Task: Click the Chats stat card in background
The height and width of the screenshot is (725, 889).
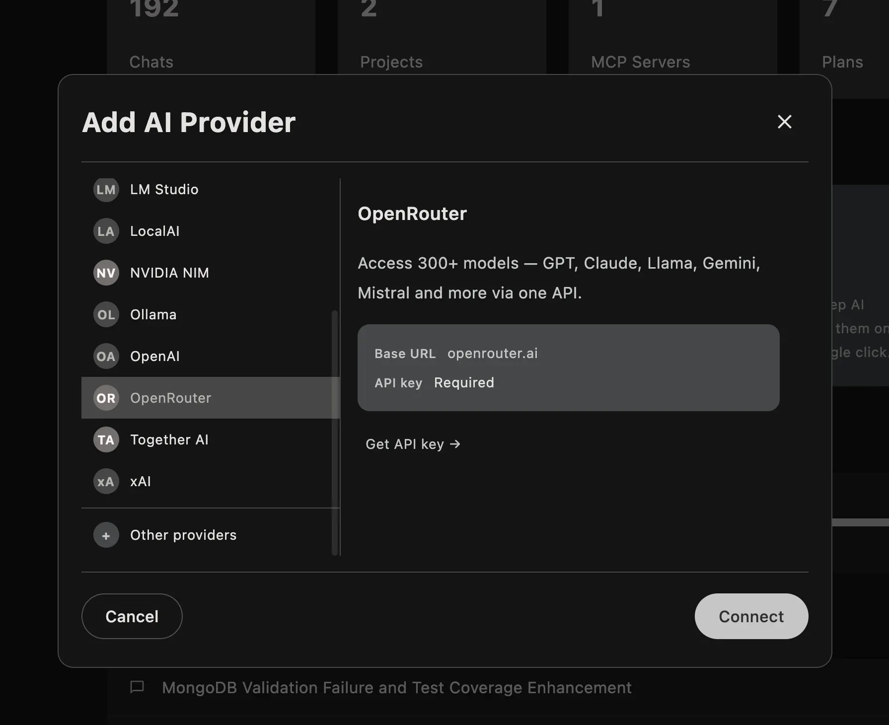Action: [x=211, y=37]
